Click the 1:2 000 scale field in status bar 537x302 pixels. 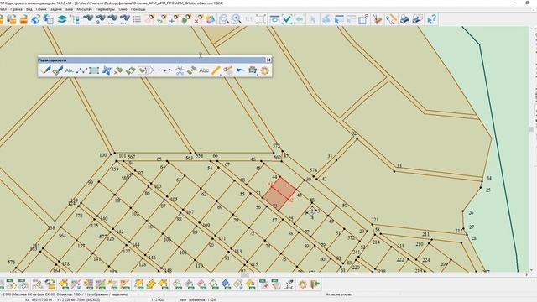tap(157, 299)
